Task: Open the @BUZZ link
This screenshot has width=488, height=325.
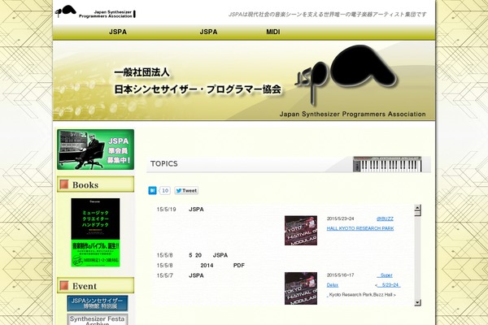Action: 385,219
